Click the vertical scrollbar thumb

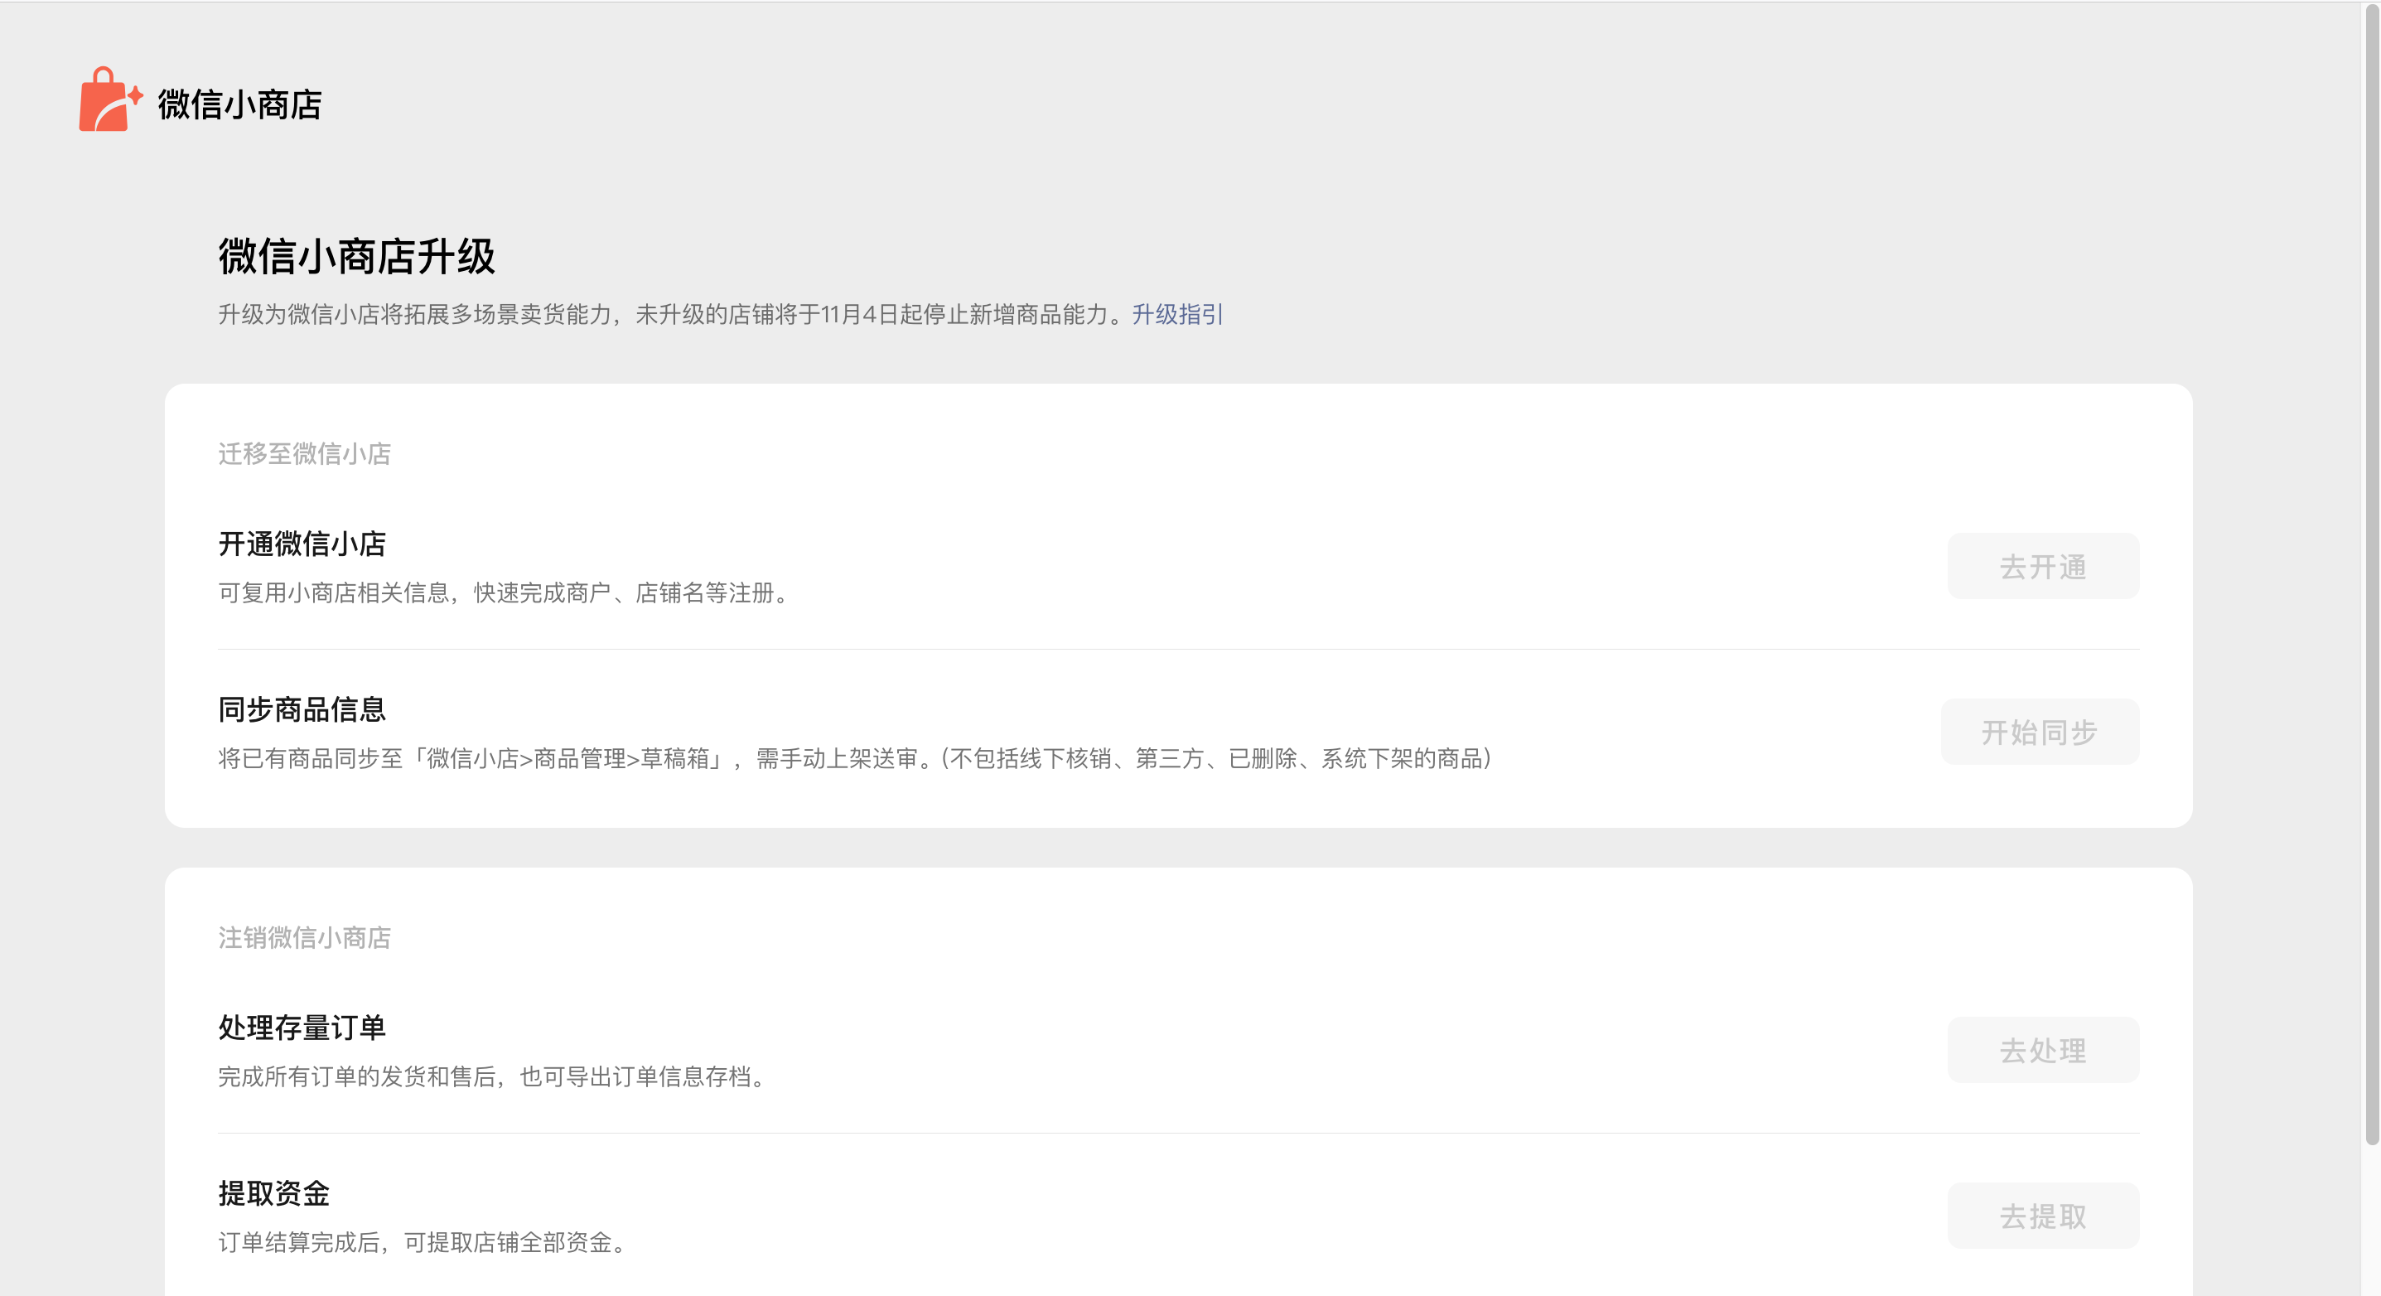coord(2371,573)
